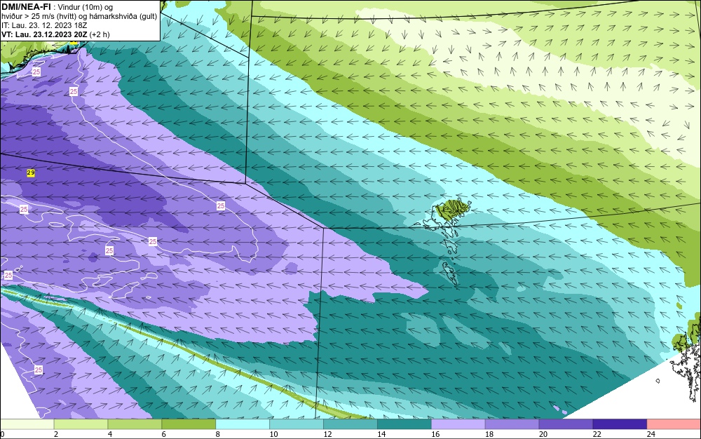Click the 6–8 m/s olive green legend swatch
The image size is (701, 439).
point(189,424)
